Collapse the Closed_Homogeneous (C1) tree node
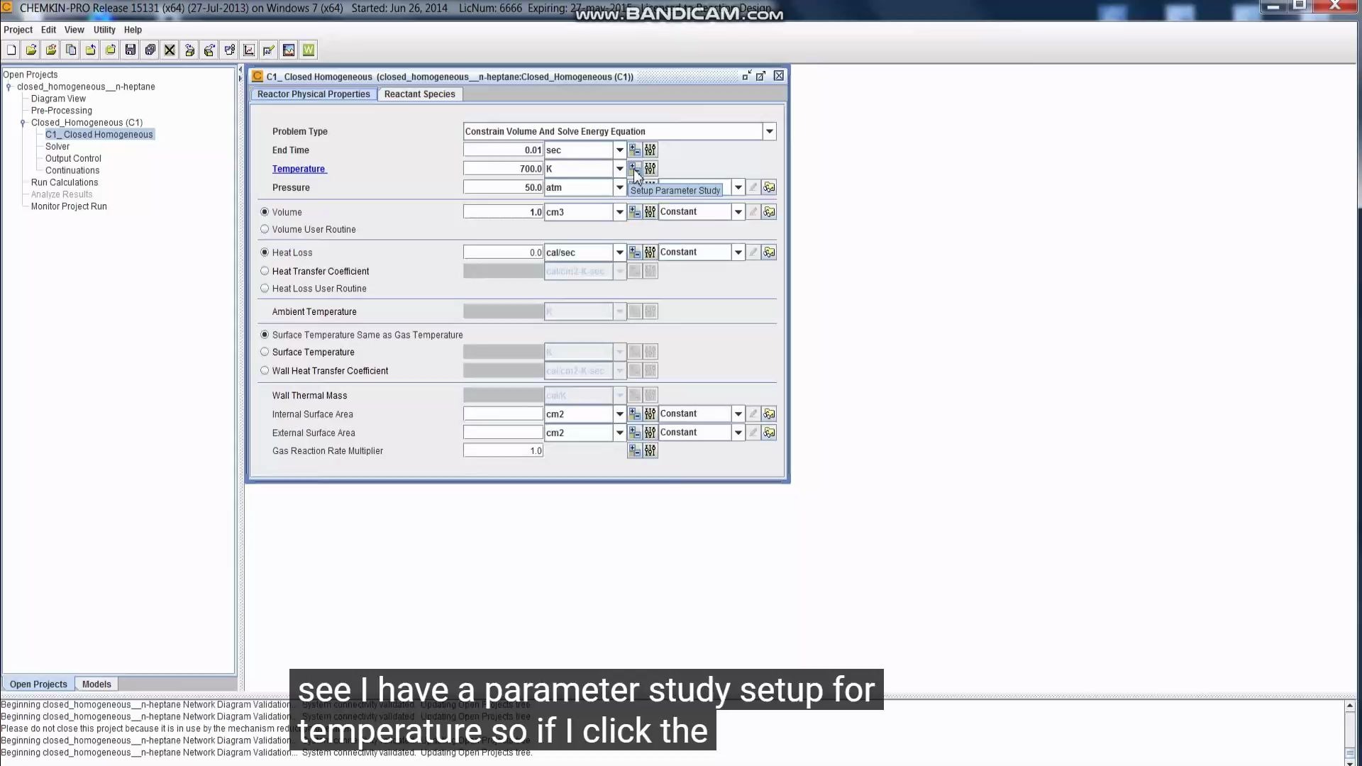 point(23,123)
